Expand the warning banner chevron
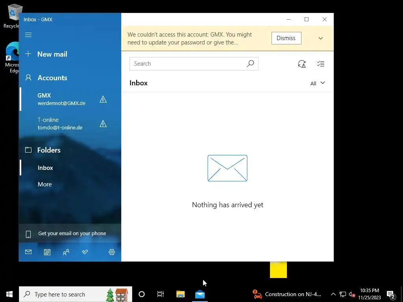The height and width of the screenshot is (302, 403). click(320, 38)
